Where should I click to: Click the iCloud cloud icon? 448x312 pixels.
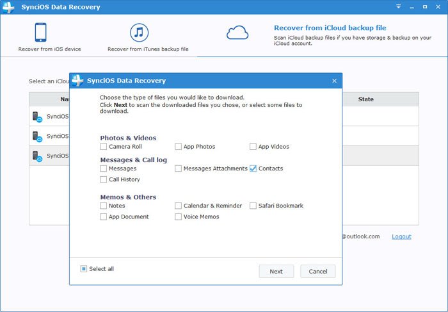pos(237,33)
